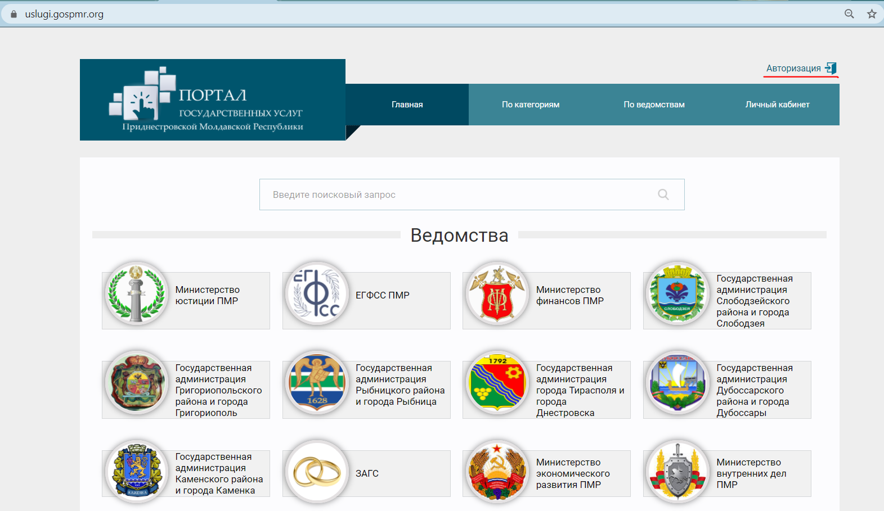Click the ЕГФСС ПМР logo emblem
Screen dimensions: 884x511
coord(317,294)
